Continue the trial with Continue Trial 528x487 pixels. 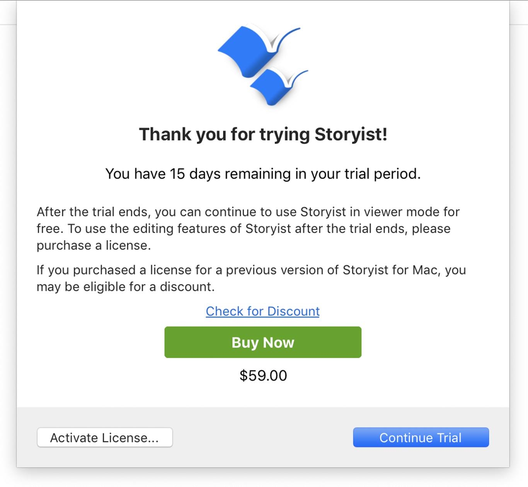421,438
